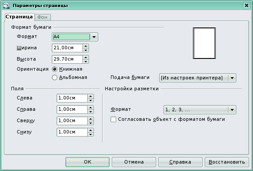The width and height of the screenshot is (253, 171).
Task: Click the Слева margin input field
Action: [72, 98]
